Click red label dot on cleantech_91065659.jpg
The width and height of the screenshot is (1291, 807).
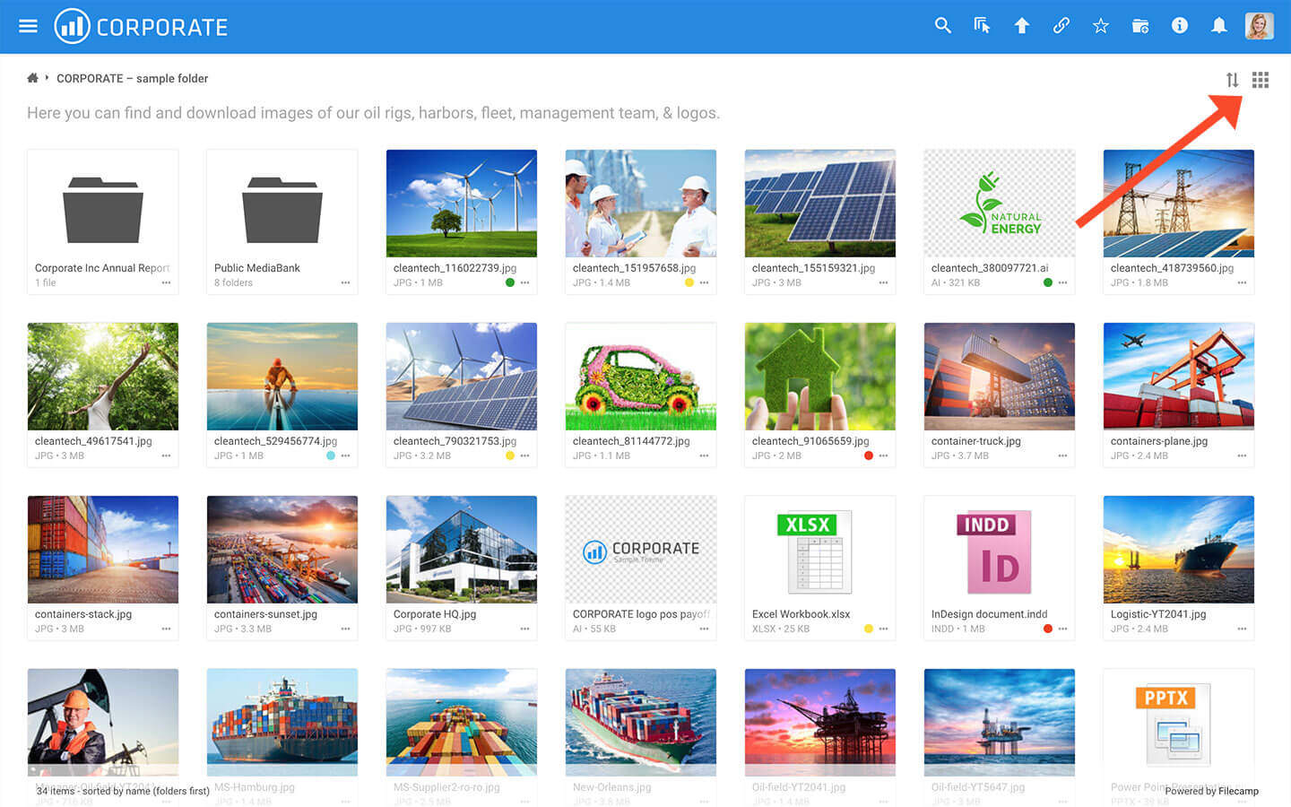pos(869,456)
